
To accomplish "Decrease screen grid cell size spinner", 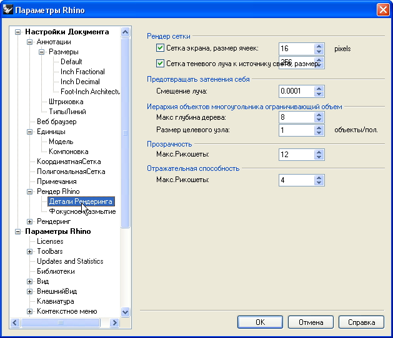I will [x=319, y=52].
